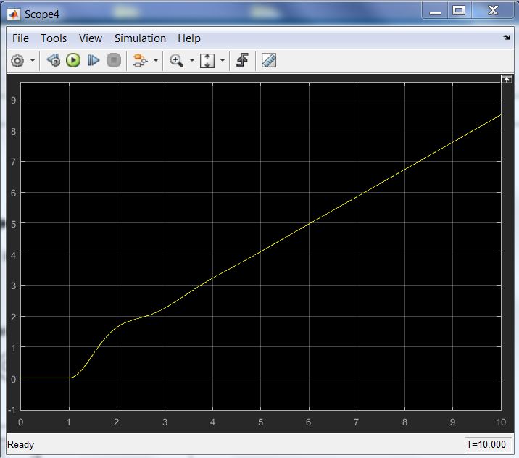This screenshot has width=519, height=458.
Task: Open the Triggers tool icon
Action: pos(242,60)
